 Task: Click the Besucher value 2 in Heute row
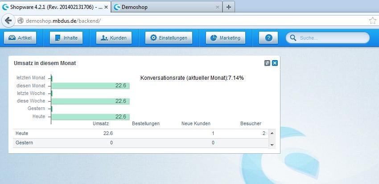click(264, 133)
